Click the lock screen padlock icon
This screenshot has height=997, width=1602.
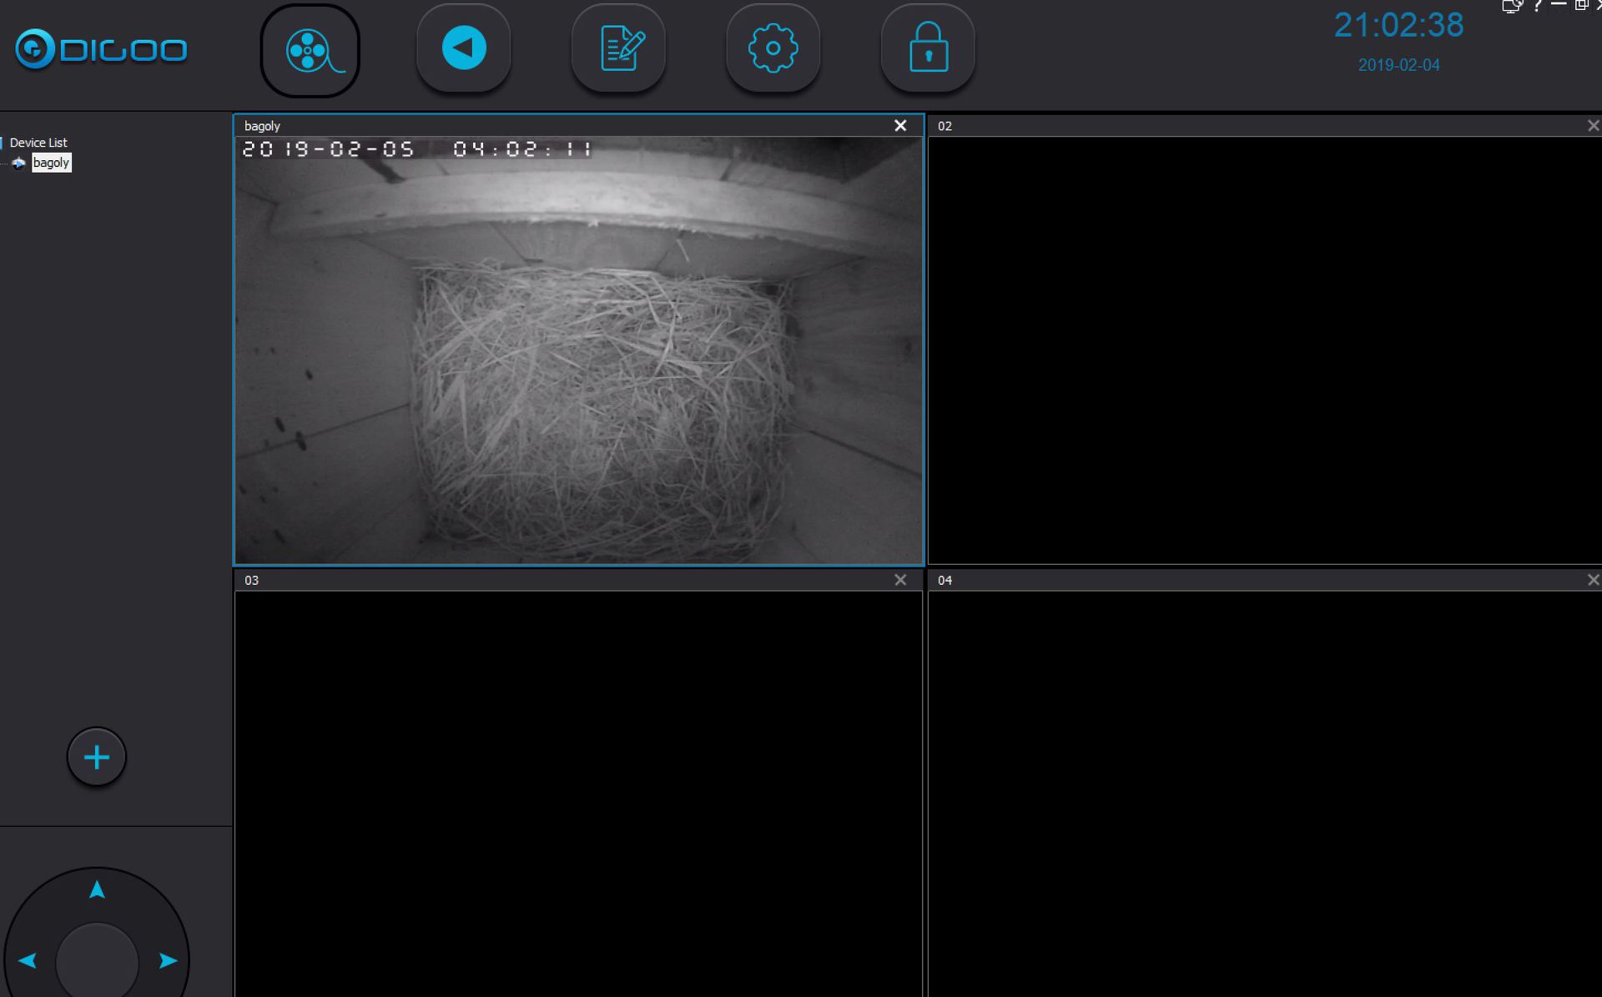pyautogui.click(x=928, y=48)
